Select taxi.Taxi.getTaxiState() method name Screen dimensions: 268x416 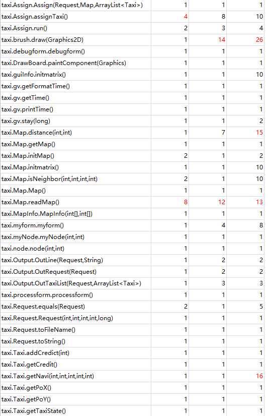[x=34, y=411]
